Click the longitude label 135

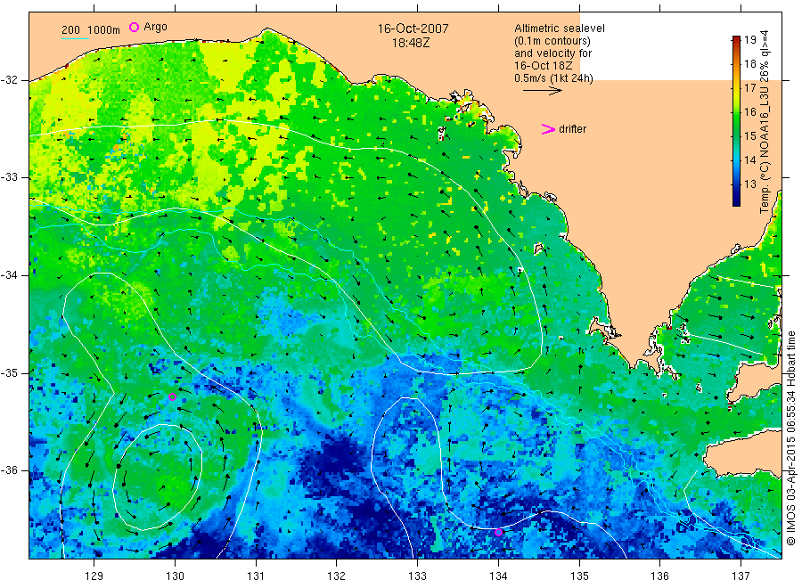click(579, 576)
